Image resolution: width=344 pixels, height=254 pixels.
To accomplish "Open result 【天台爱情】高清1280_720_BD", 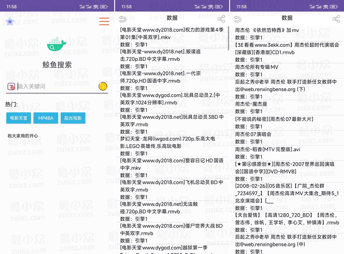I will click(287, 222).
